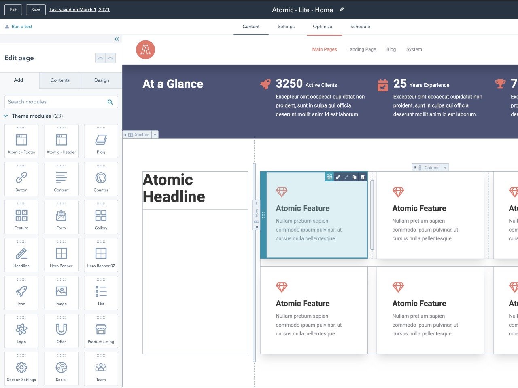Add the Atomic - Header module
Viewport: 518px width, 388px height.
point(61,141)
